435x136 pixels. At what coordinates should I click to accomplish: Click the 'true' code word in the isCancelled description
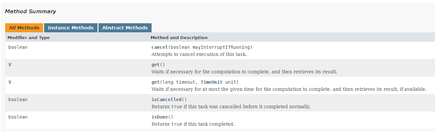[177, 107]
